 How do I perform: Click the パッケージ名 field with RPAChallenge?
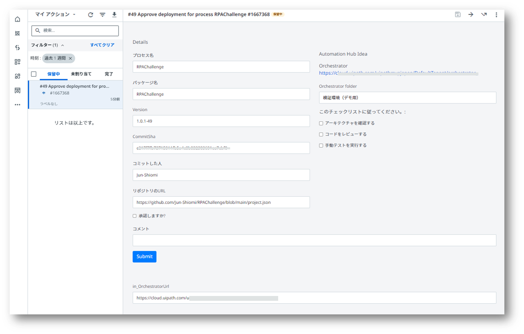[221, 94]
